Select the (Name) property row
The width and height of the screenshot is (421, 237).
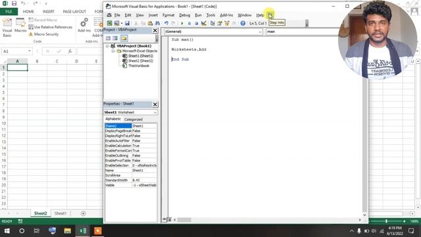tap(131, 126)
